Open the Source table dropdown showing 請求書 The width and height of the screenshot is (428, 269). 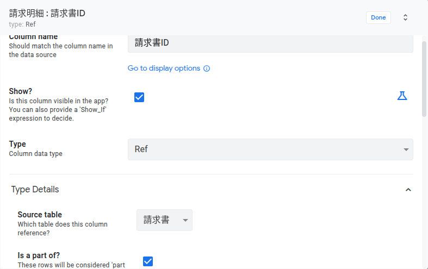tap(164, 220)
